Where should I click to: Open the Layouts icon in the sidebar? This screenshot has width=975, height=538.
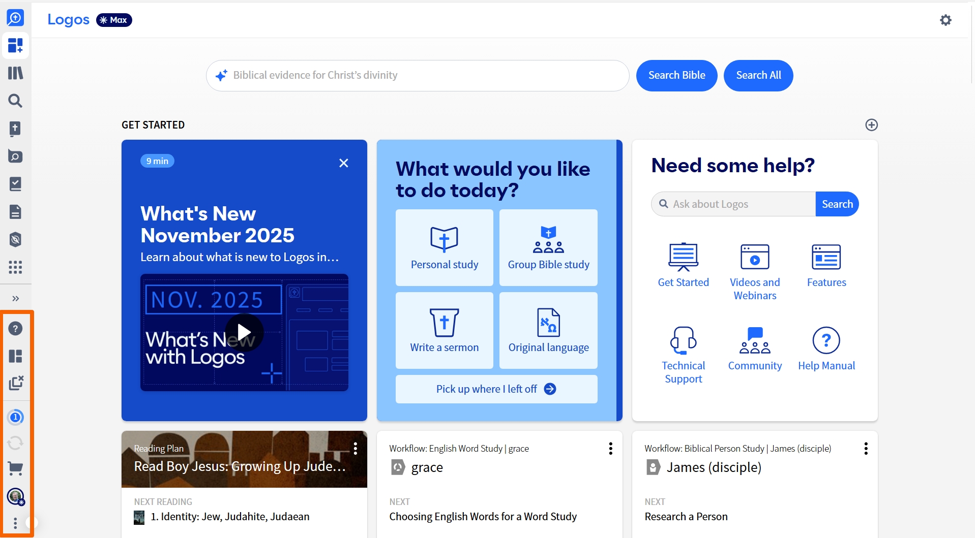coord(15,356)
